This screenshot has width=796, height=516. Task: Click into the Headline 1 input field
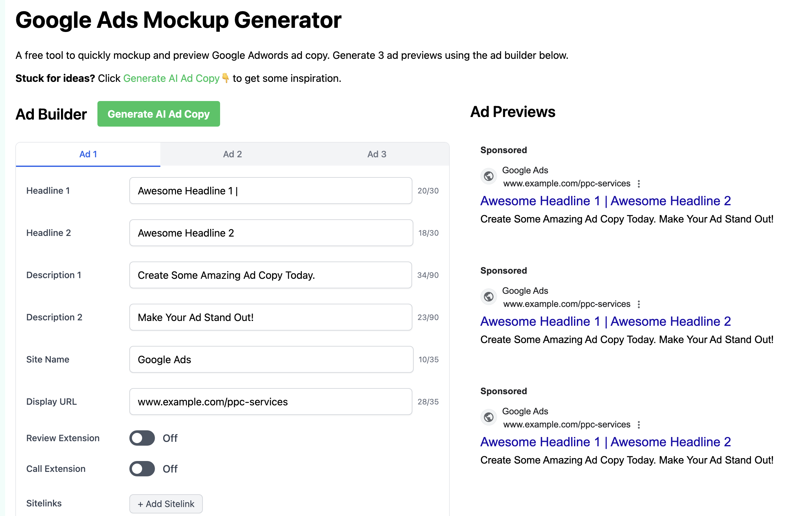(x=271, y=191)
